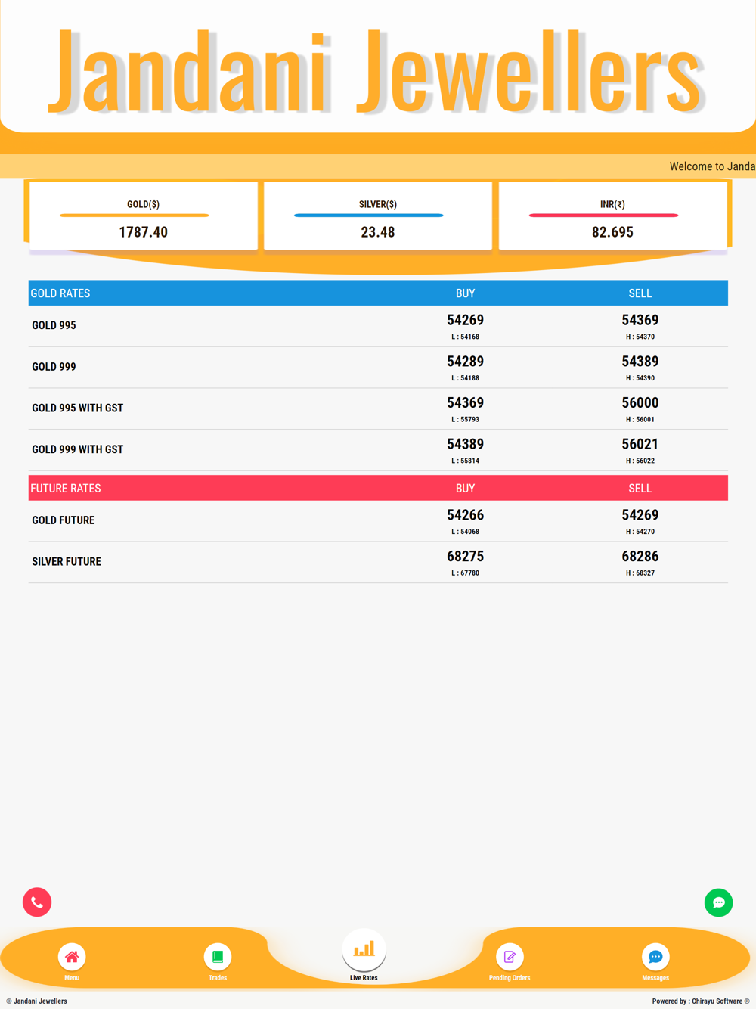
Task: Open Powered by Chirayu Software link
Action: (701, 1001)
